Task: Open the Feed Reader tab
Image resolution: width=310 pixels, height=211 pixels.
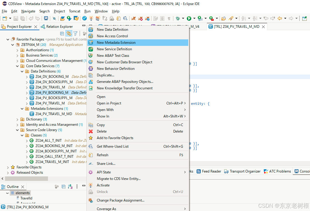Action: [x=209, y=171]
